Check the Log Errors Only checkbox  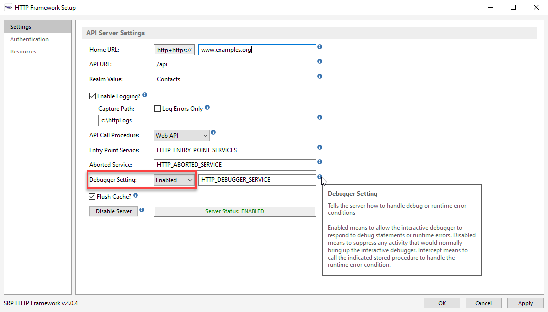(x=158, y=109)
